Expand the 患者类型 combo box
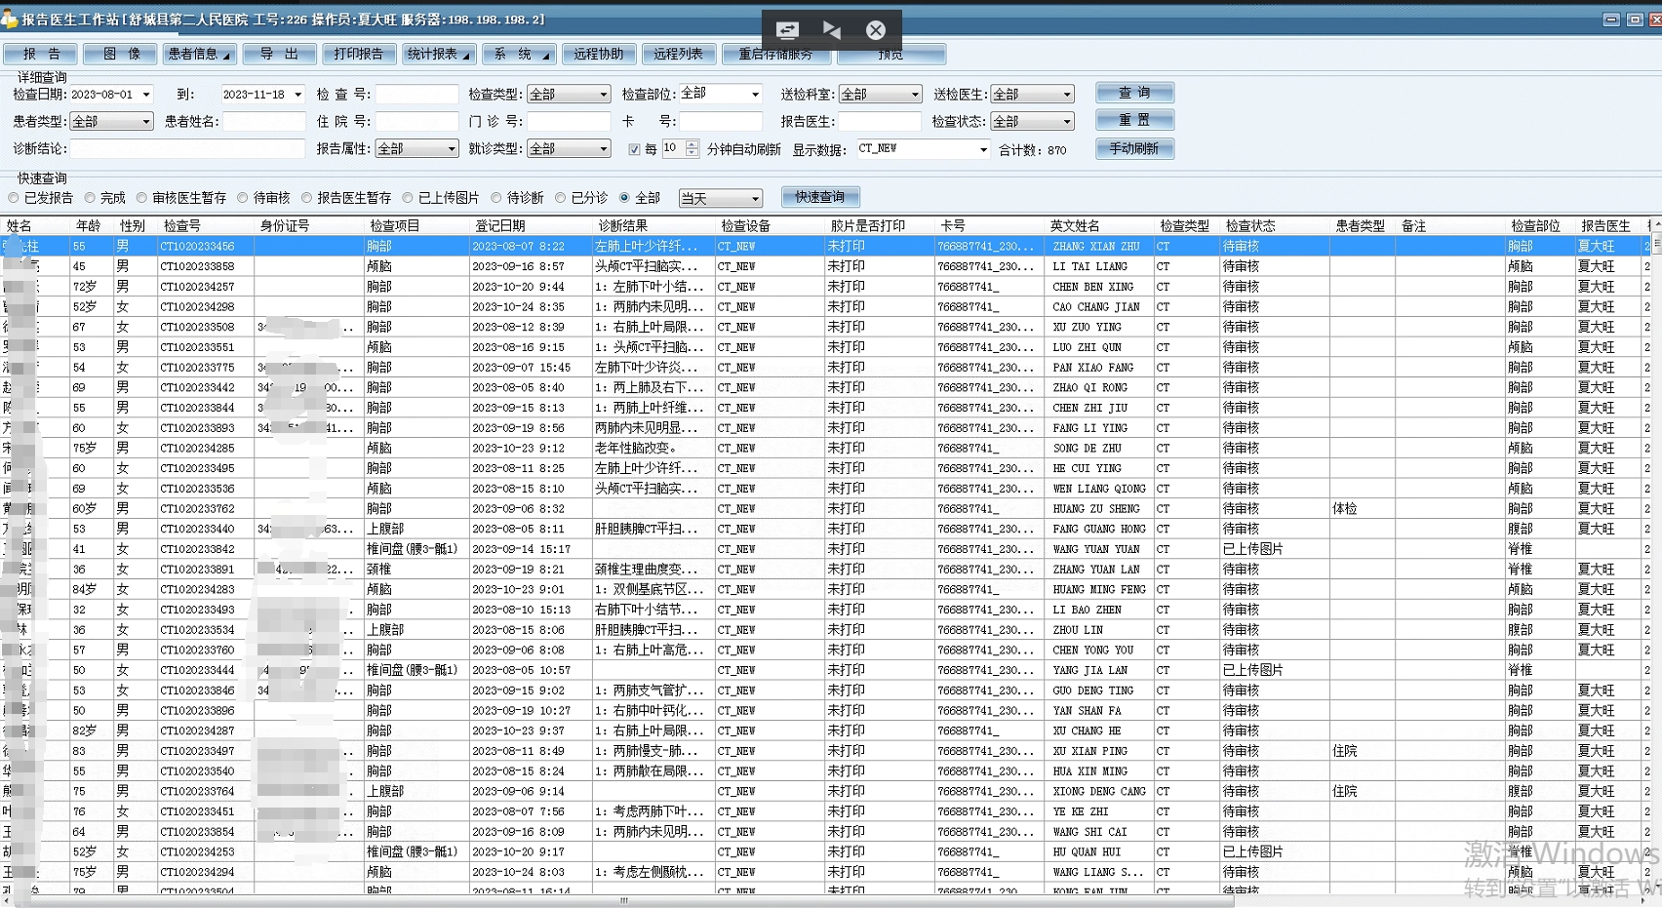This screenshot has width=1662, height=908. coord(146,122)
